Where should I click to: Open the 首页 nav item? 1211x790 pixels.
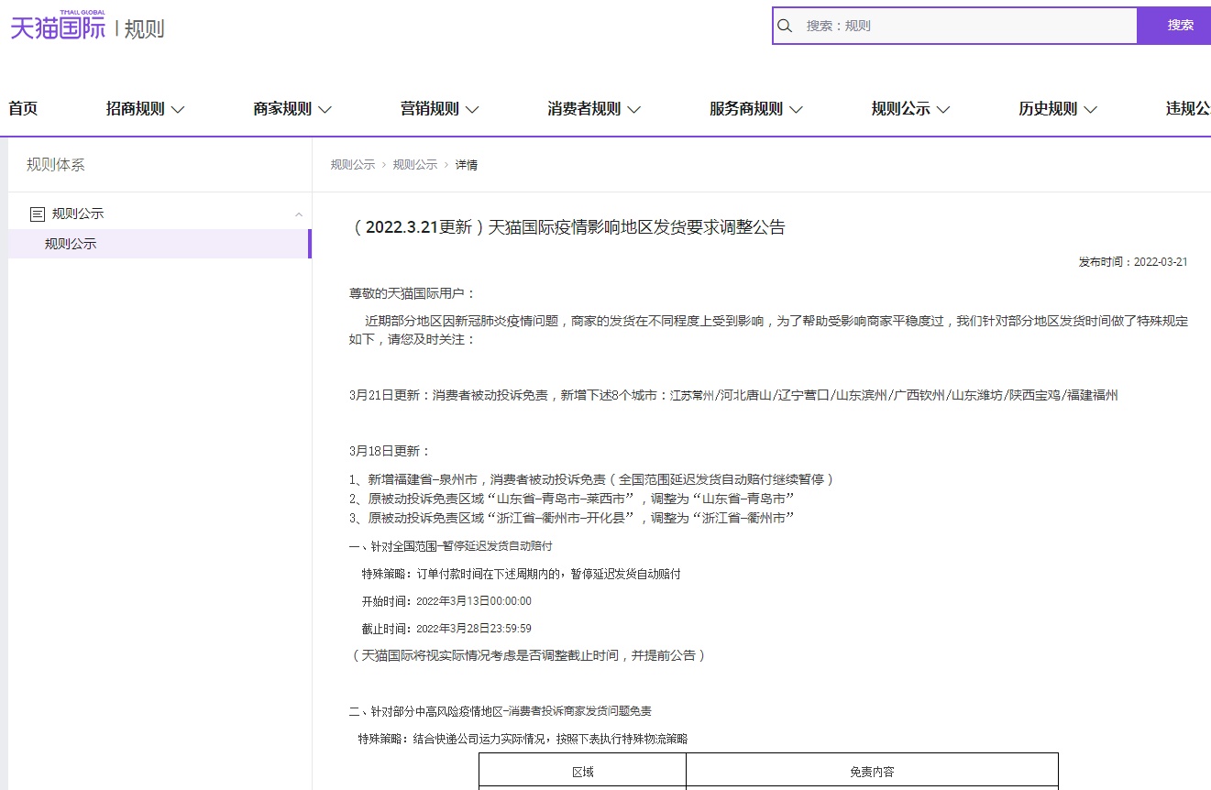click(23, 109)
